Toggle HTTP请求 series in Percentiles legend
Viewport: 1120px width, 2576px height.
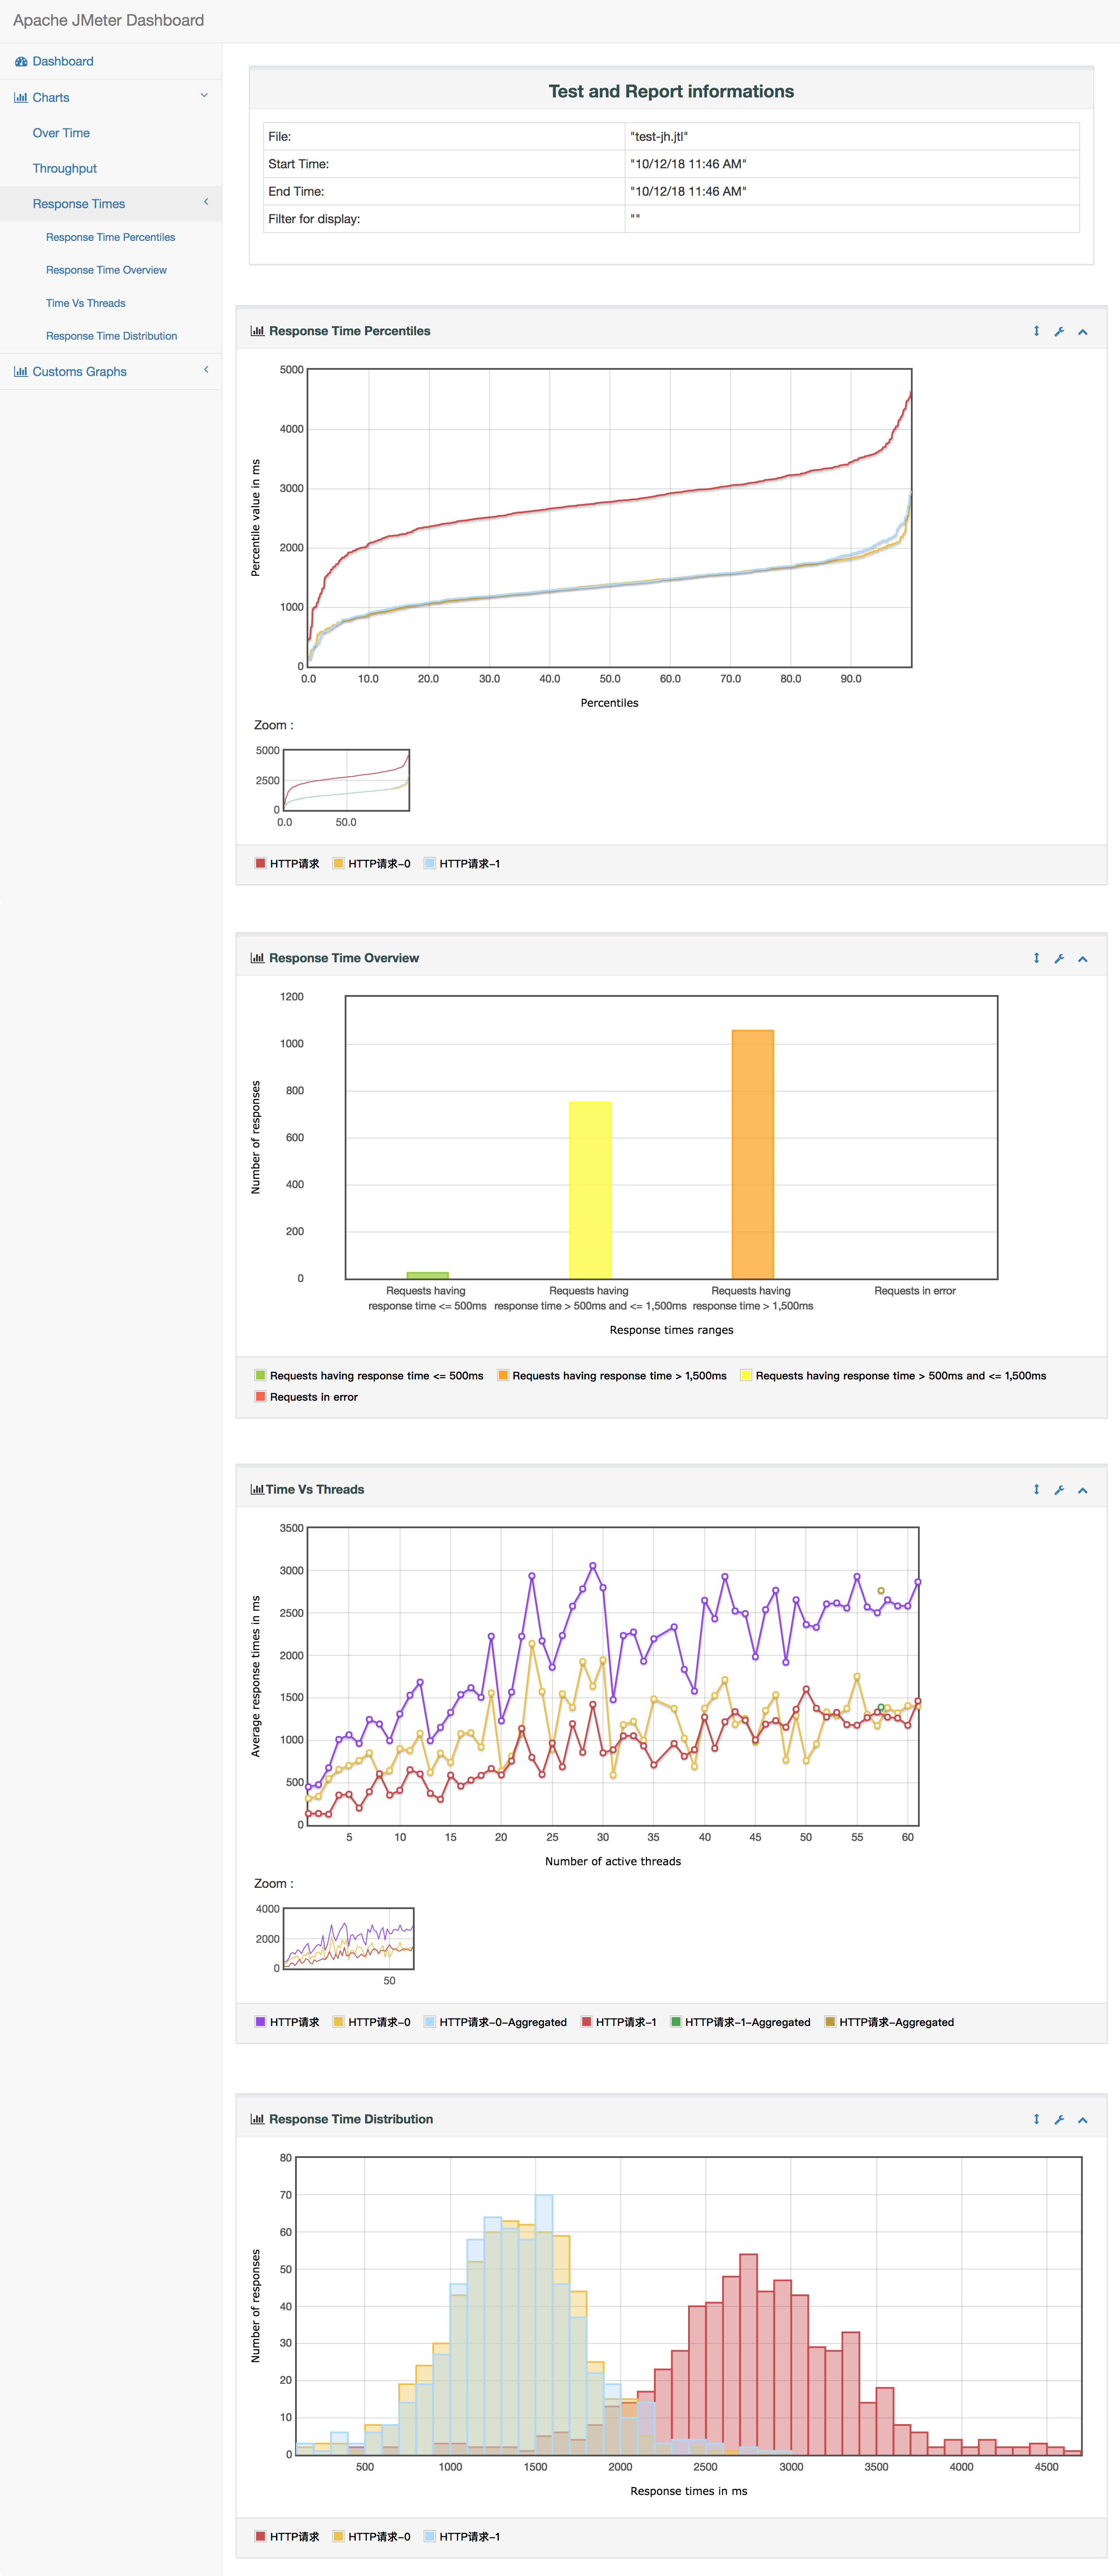coord(287,863)
